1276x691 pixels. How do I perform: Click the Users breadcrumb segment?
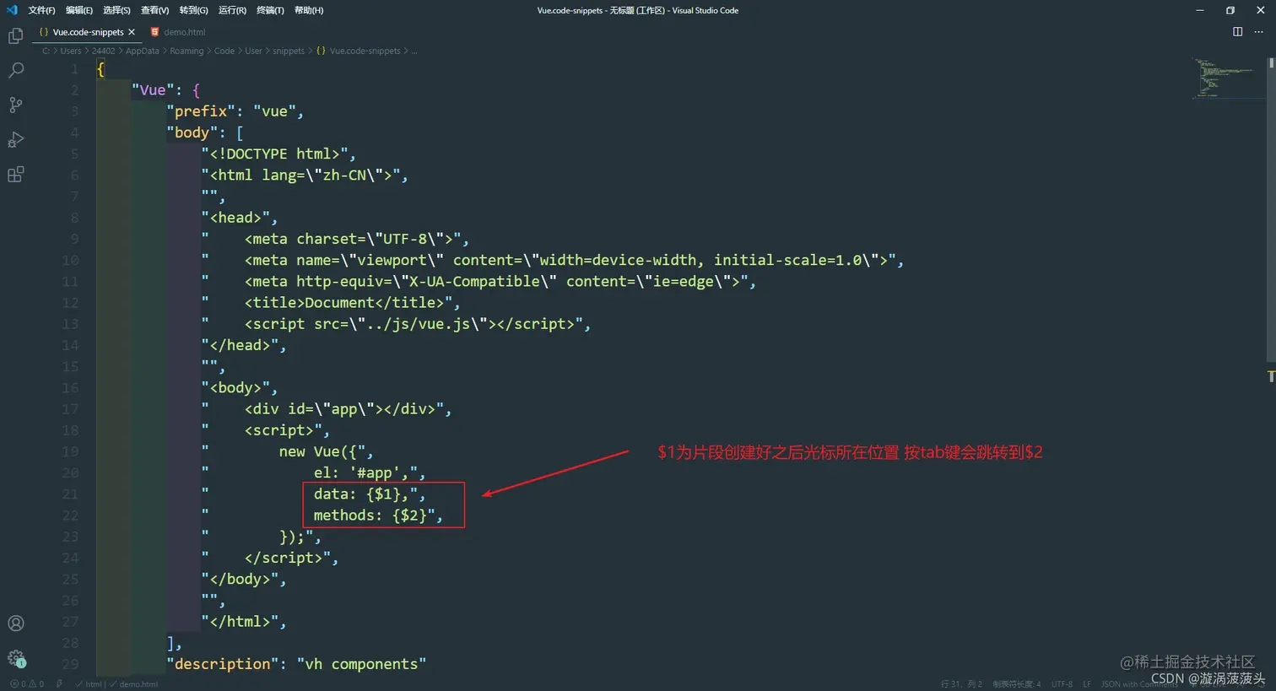point(71,51)
